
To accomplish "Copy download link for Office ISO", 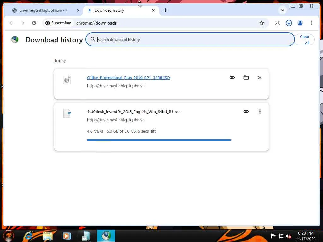I will click(x=232, y=78).
